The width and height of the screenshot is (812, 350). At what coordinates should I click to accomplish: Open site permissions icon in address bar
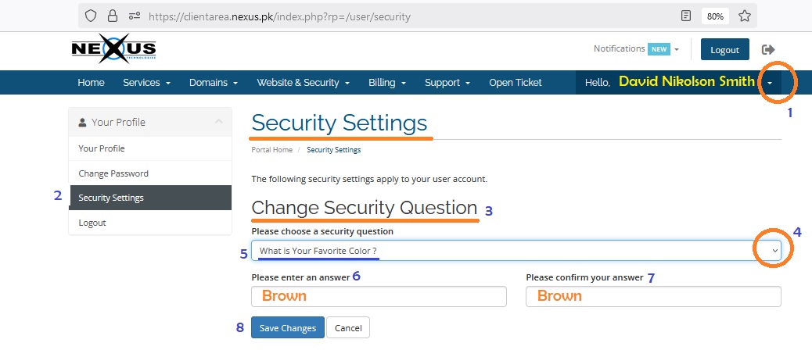[135, 16]
